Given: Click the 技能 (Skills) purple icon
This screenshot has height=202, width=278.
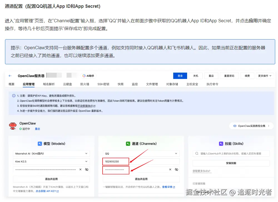Looking at the screenshot, I should (221, 144).
